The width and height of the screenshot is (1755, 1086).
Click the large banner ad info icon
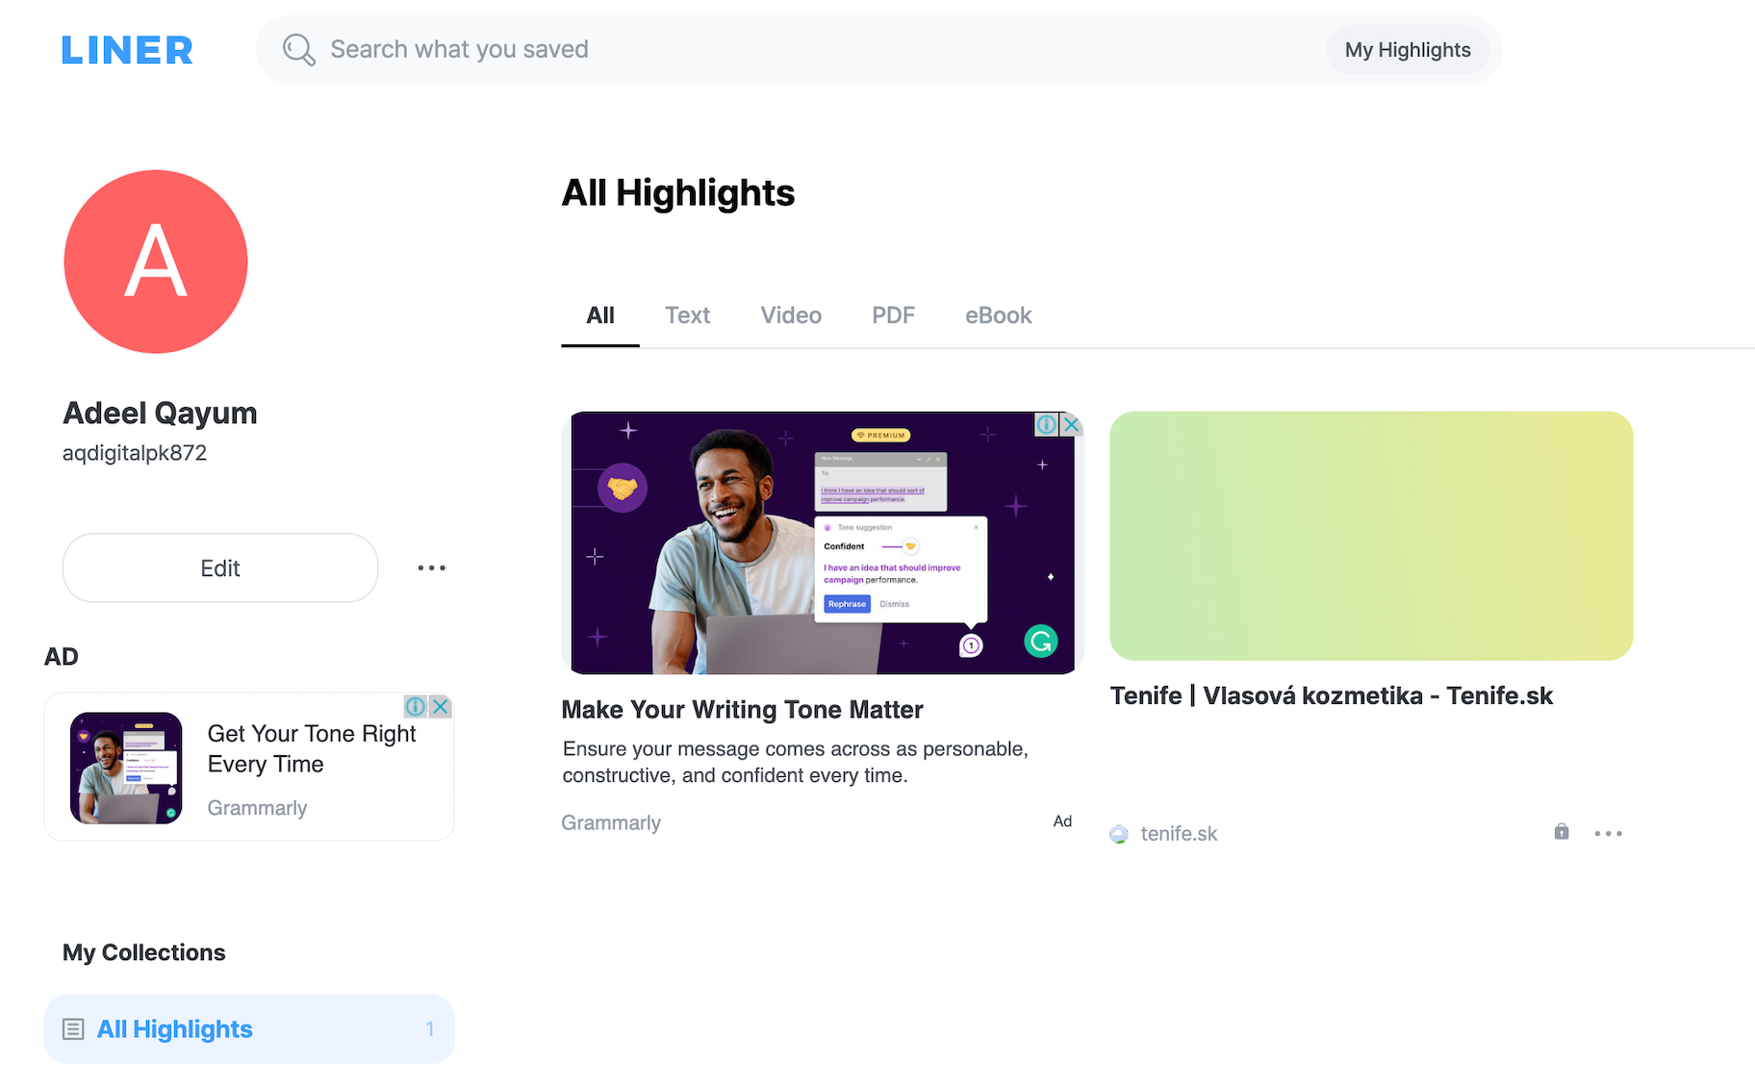coord(1047,424)
